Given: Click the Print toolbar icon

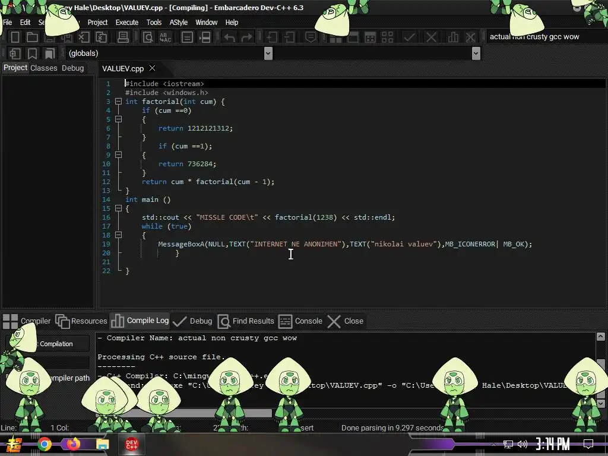Looking at the screenshot, I should coord(123,37).
